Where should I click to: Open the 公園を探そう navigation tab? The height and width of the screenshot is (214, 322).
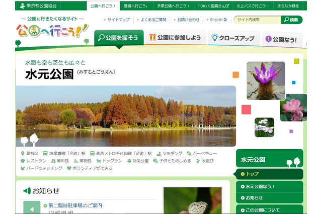tap(119, 38)
